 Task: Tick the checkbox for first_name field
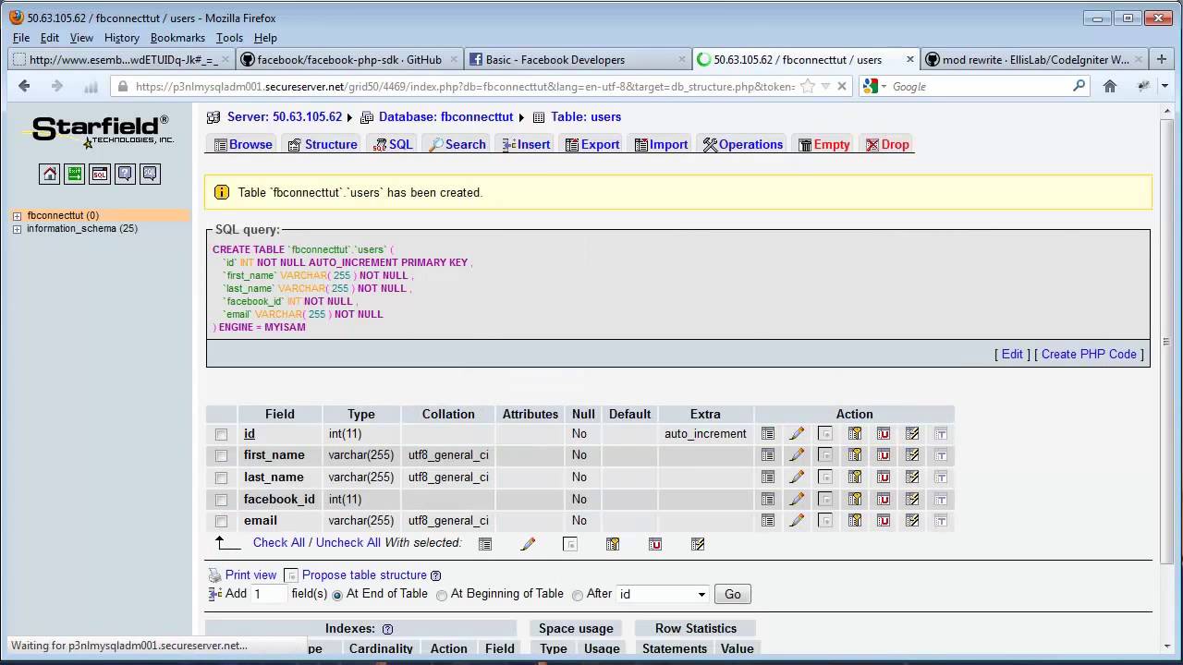point(221,455)
